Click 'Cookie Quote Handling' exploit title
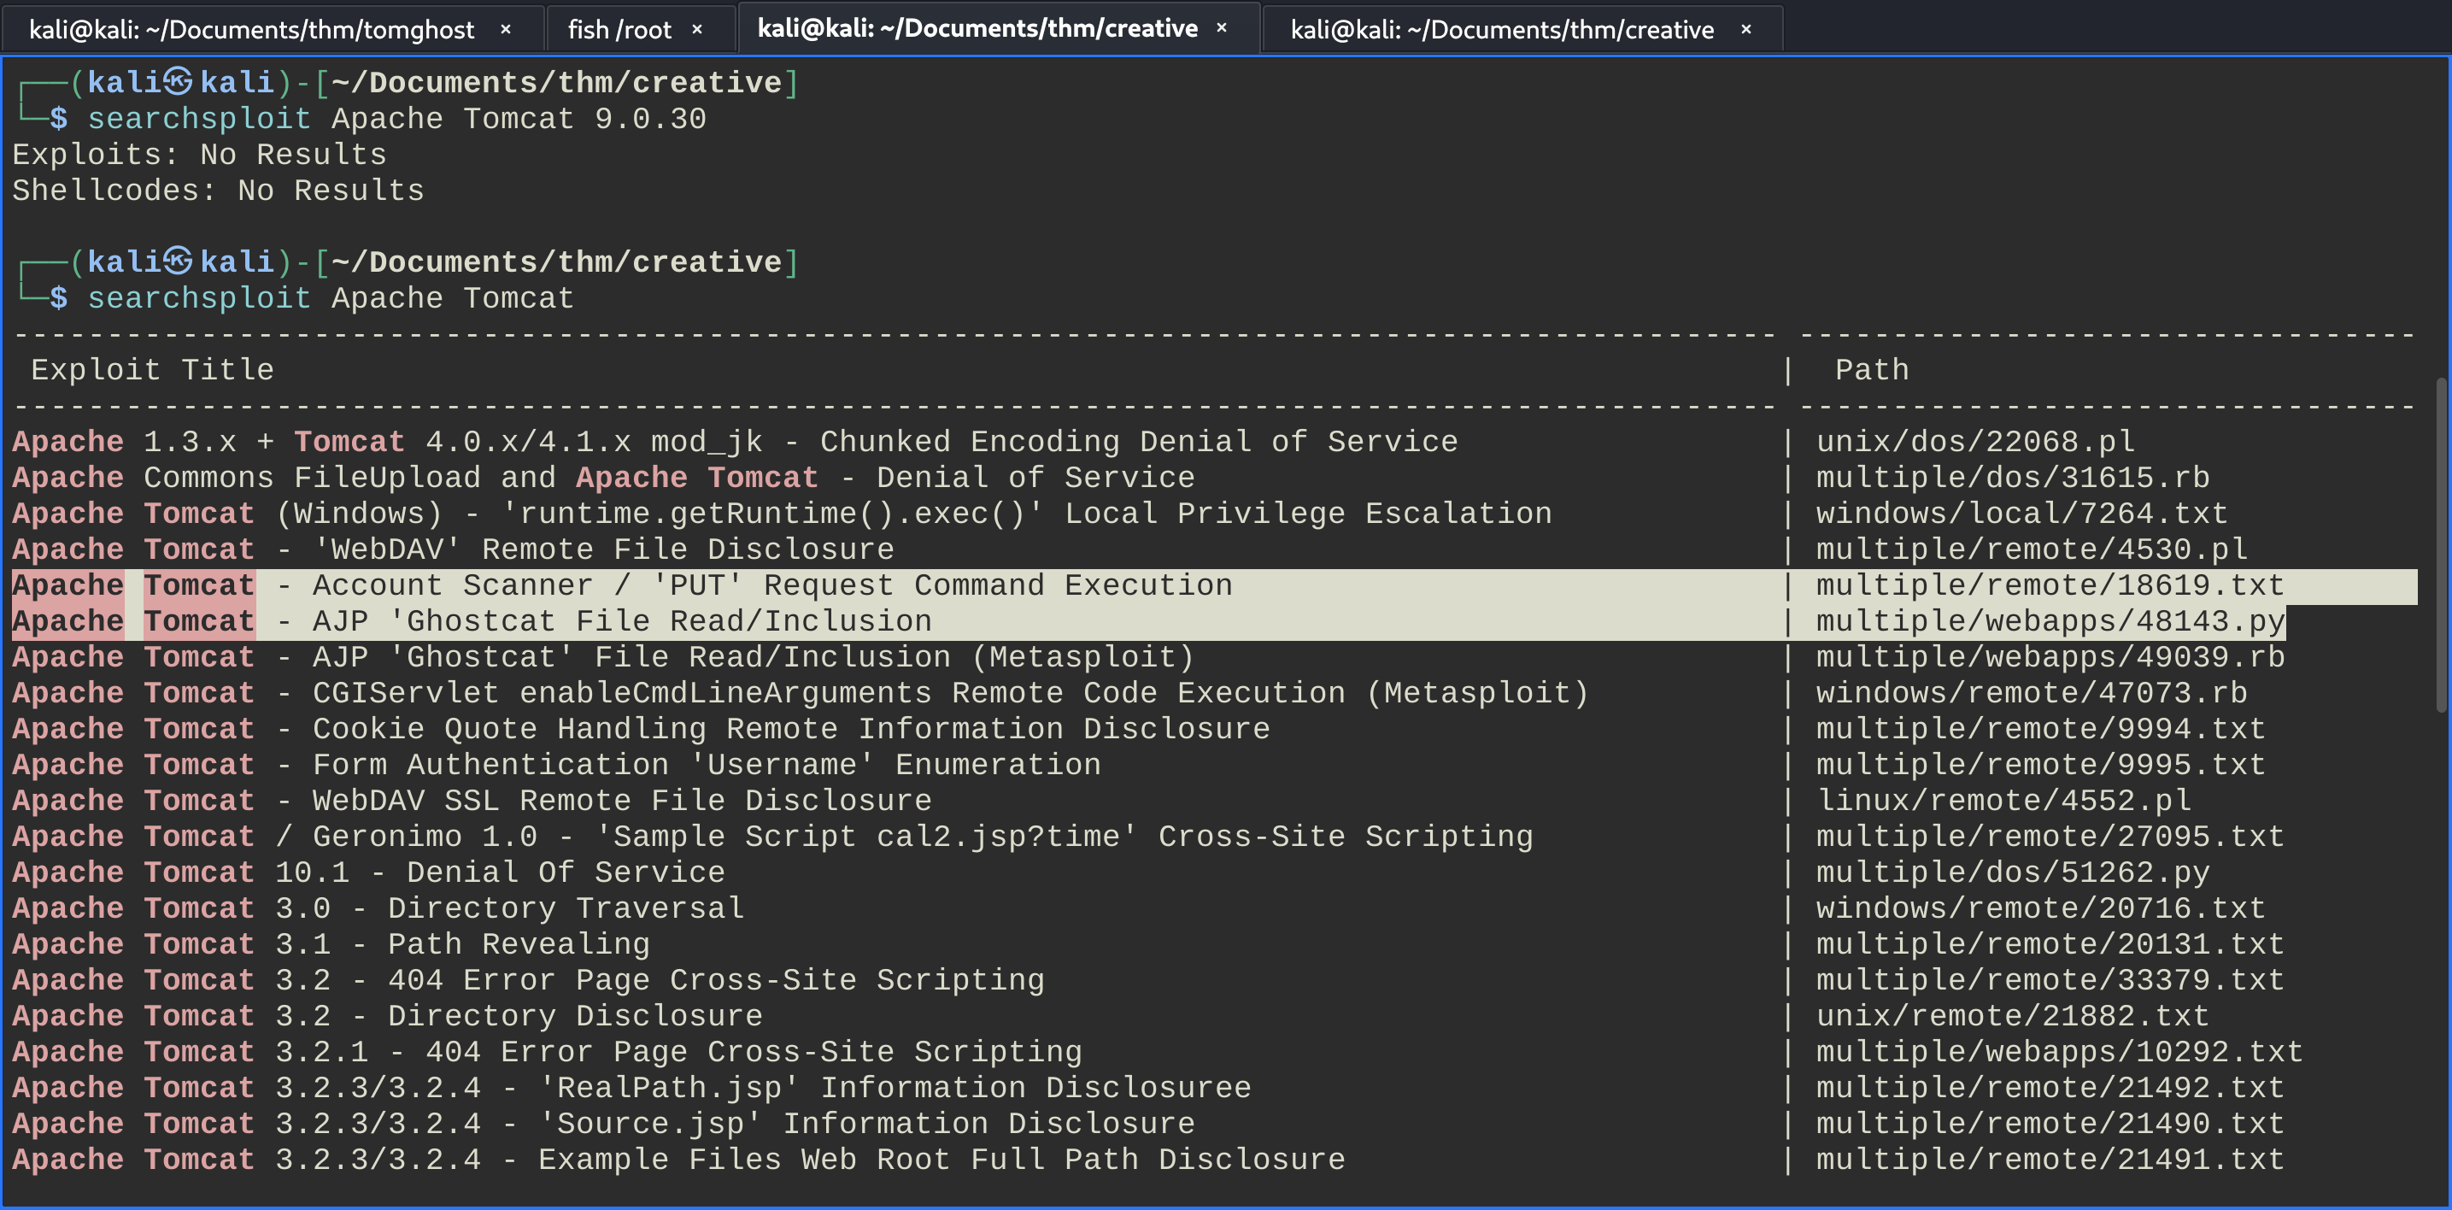This screenshot has width=2452, height=1210. [x=641, y=728]
